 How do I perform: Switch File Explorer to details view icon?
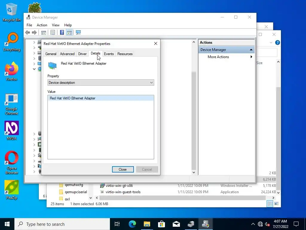[x=270, y=204]
